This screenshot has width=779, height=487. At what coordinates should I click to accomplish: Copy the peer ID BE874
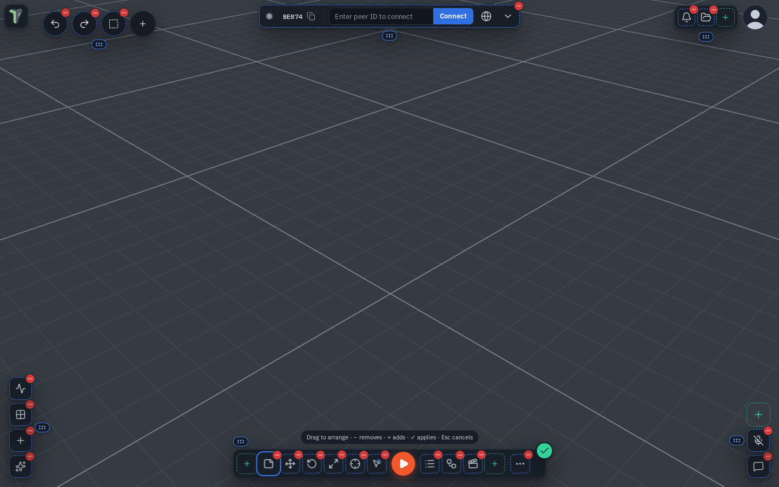point(311,16)
